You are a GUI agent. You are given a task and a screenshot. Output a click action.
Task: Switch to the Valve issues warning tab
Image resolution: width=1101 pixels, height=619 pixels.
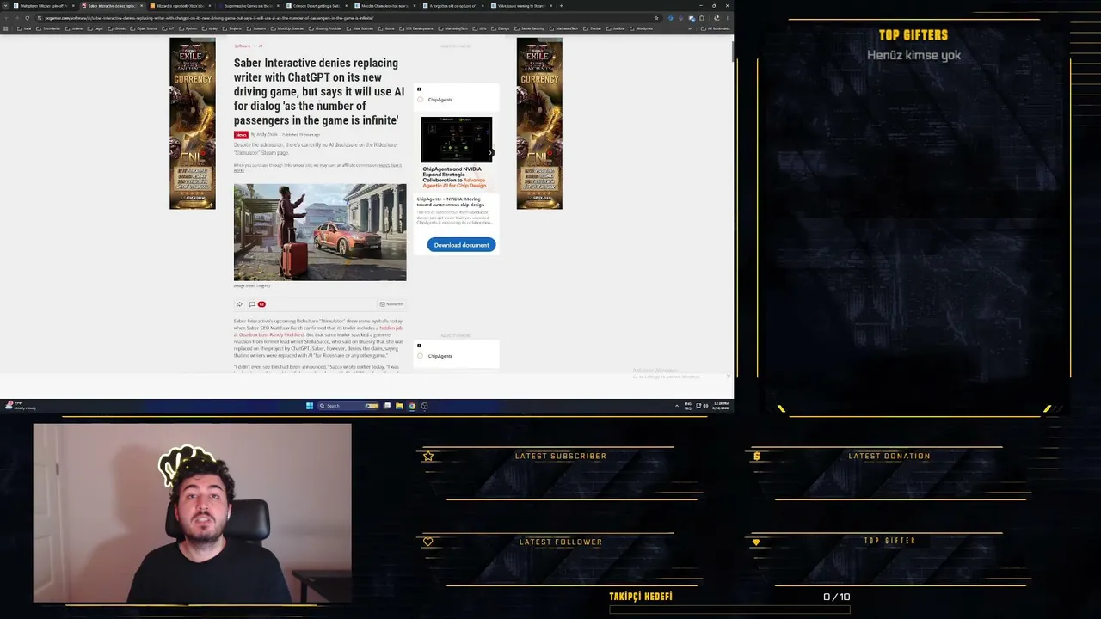522,6
